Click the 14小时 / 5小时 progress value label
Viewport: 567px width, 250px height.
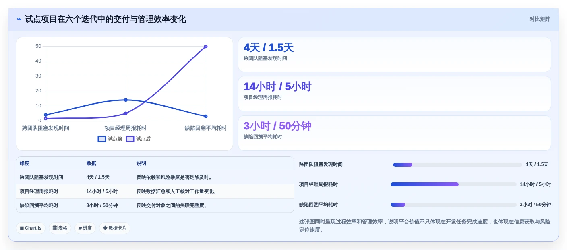coord(535,184)
